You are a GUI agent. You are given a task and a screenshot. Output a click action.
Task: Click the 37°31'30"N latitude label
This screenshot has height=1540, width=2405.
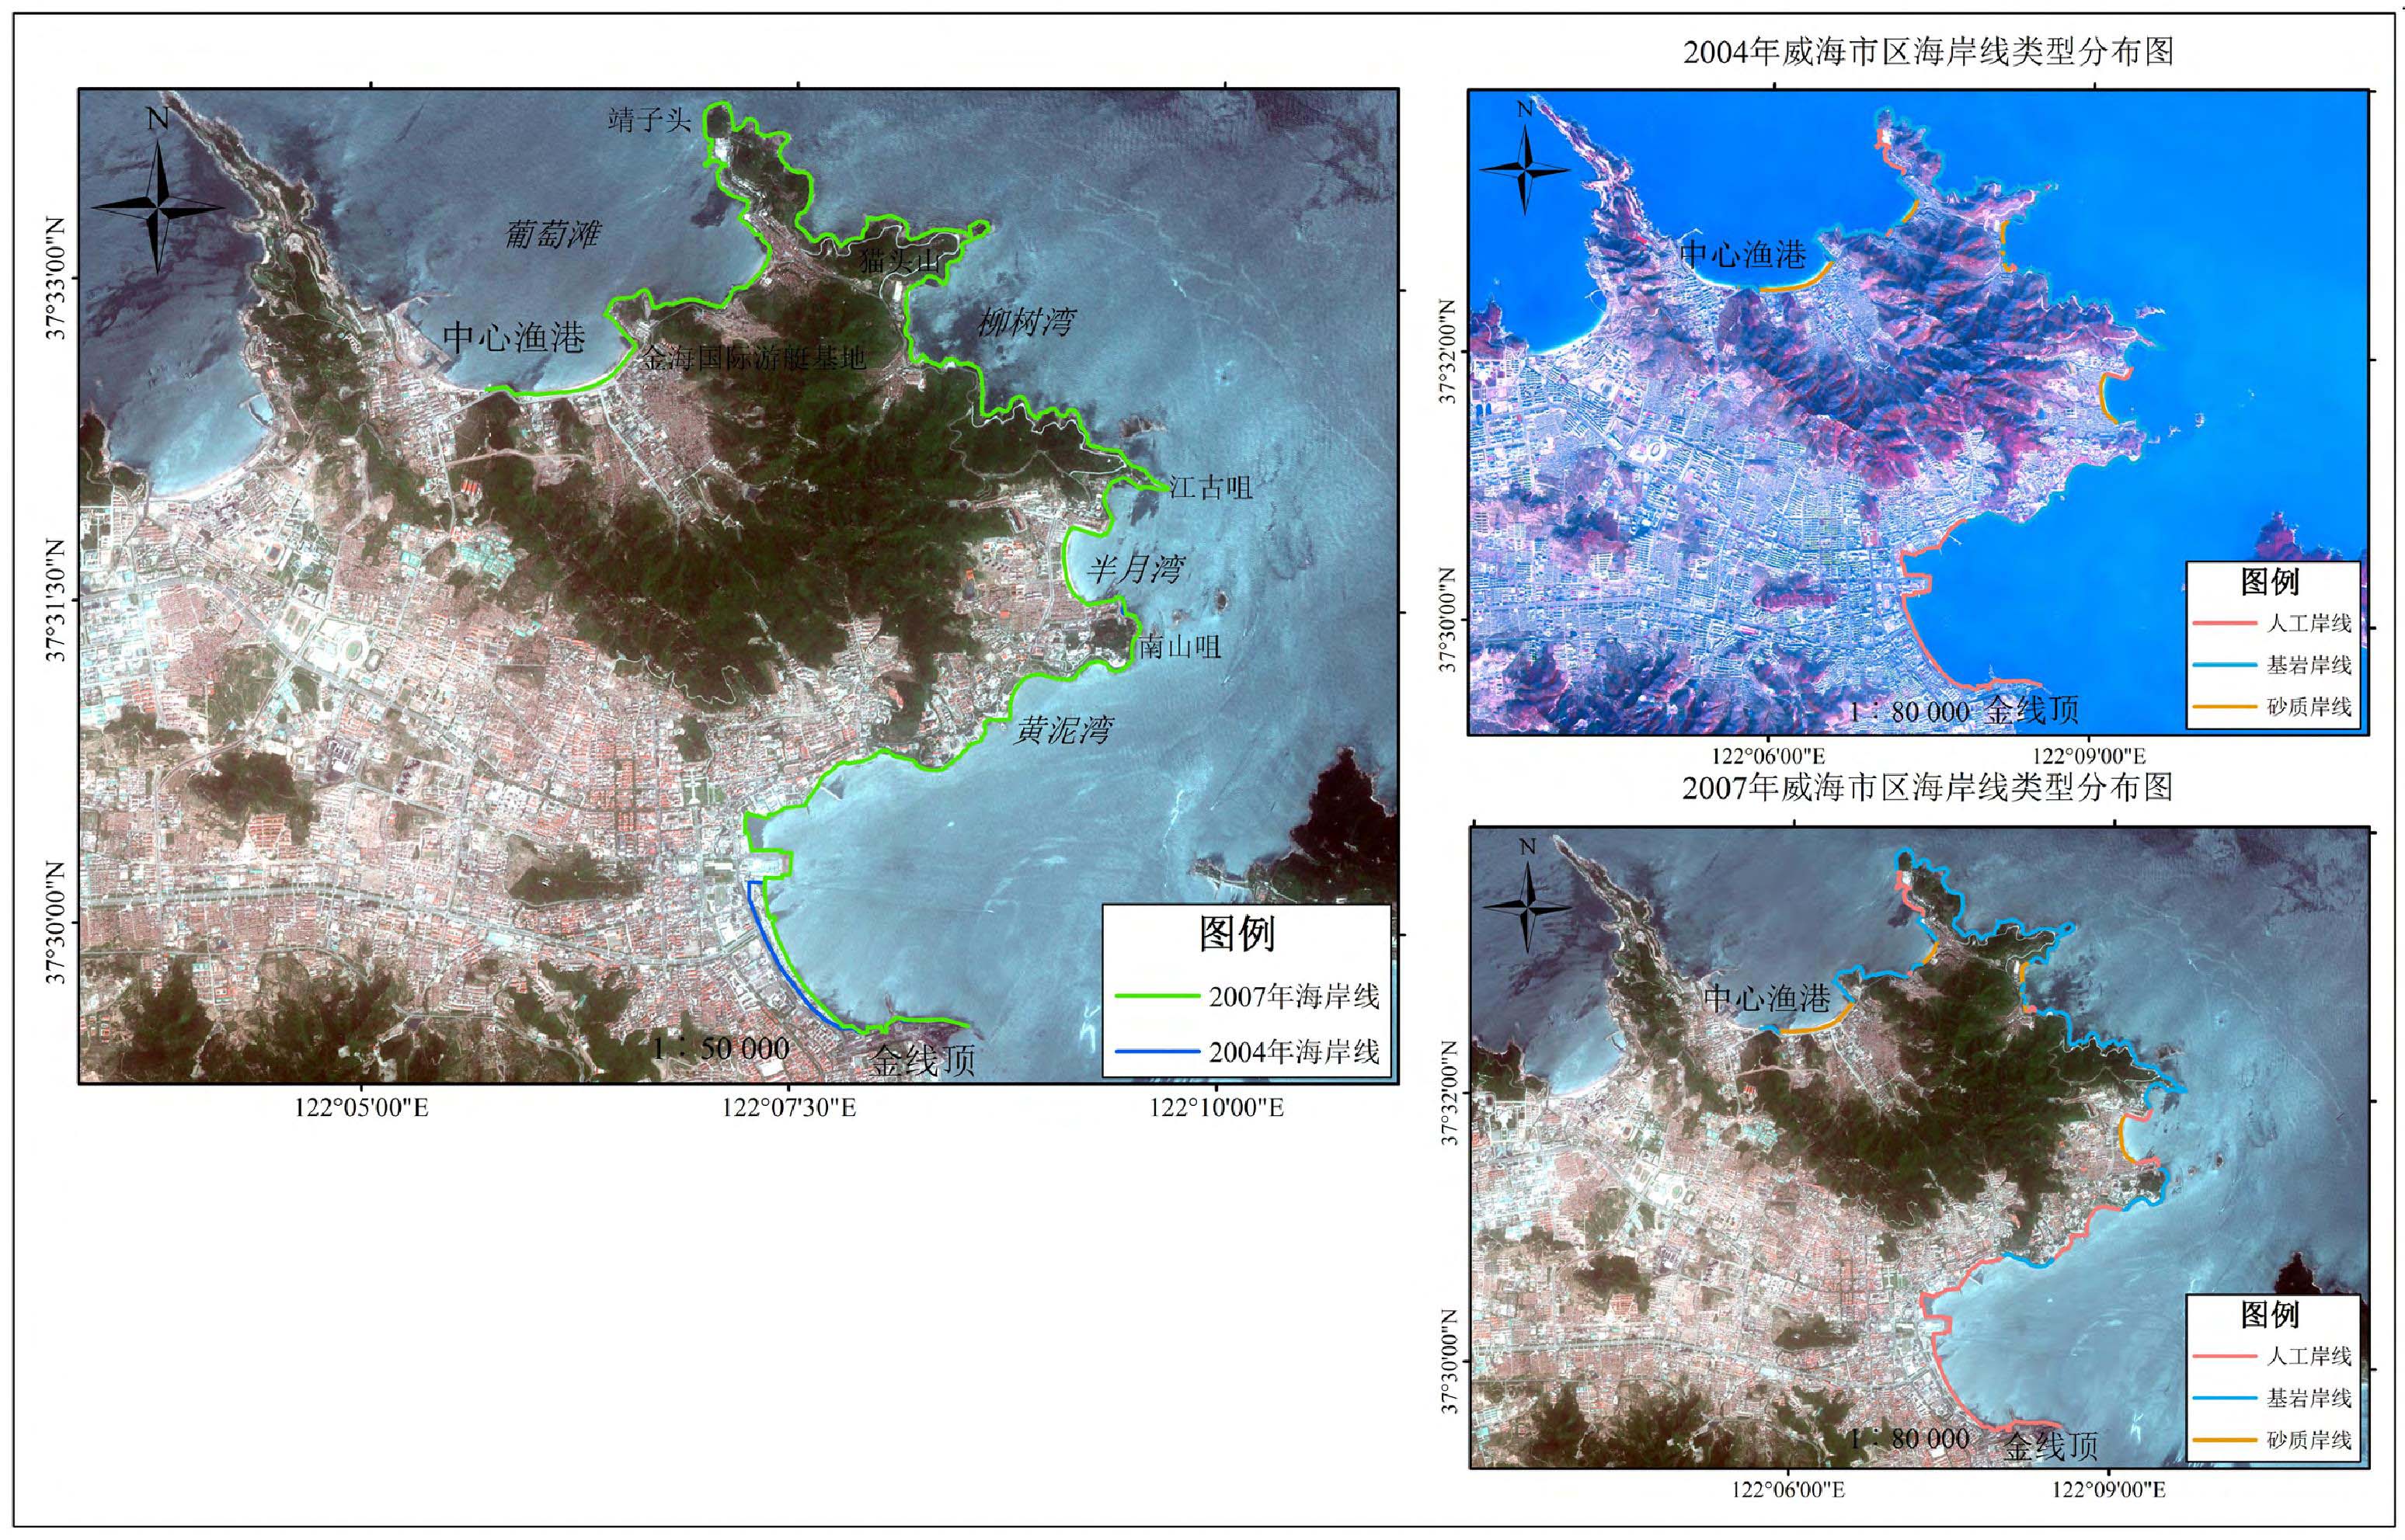pyautogui.click(x=56, y=602)
